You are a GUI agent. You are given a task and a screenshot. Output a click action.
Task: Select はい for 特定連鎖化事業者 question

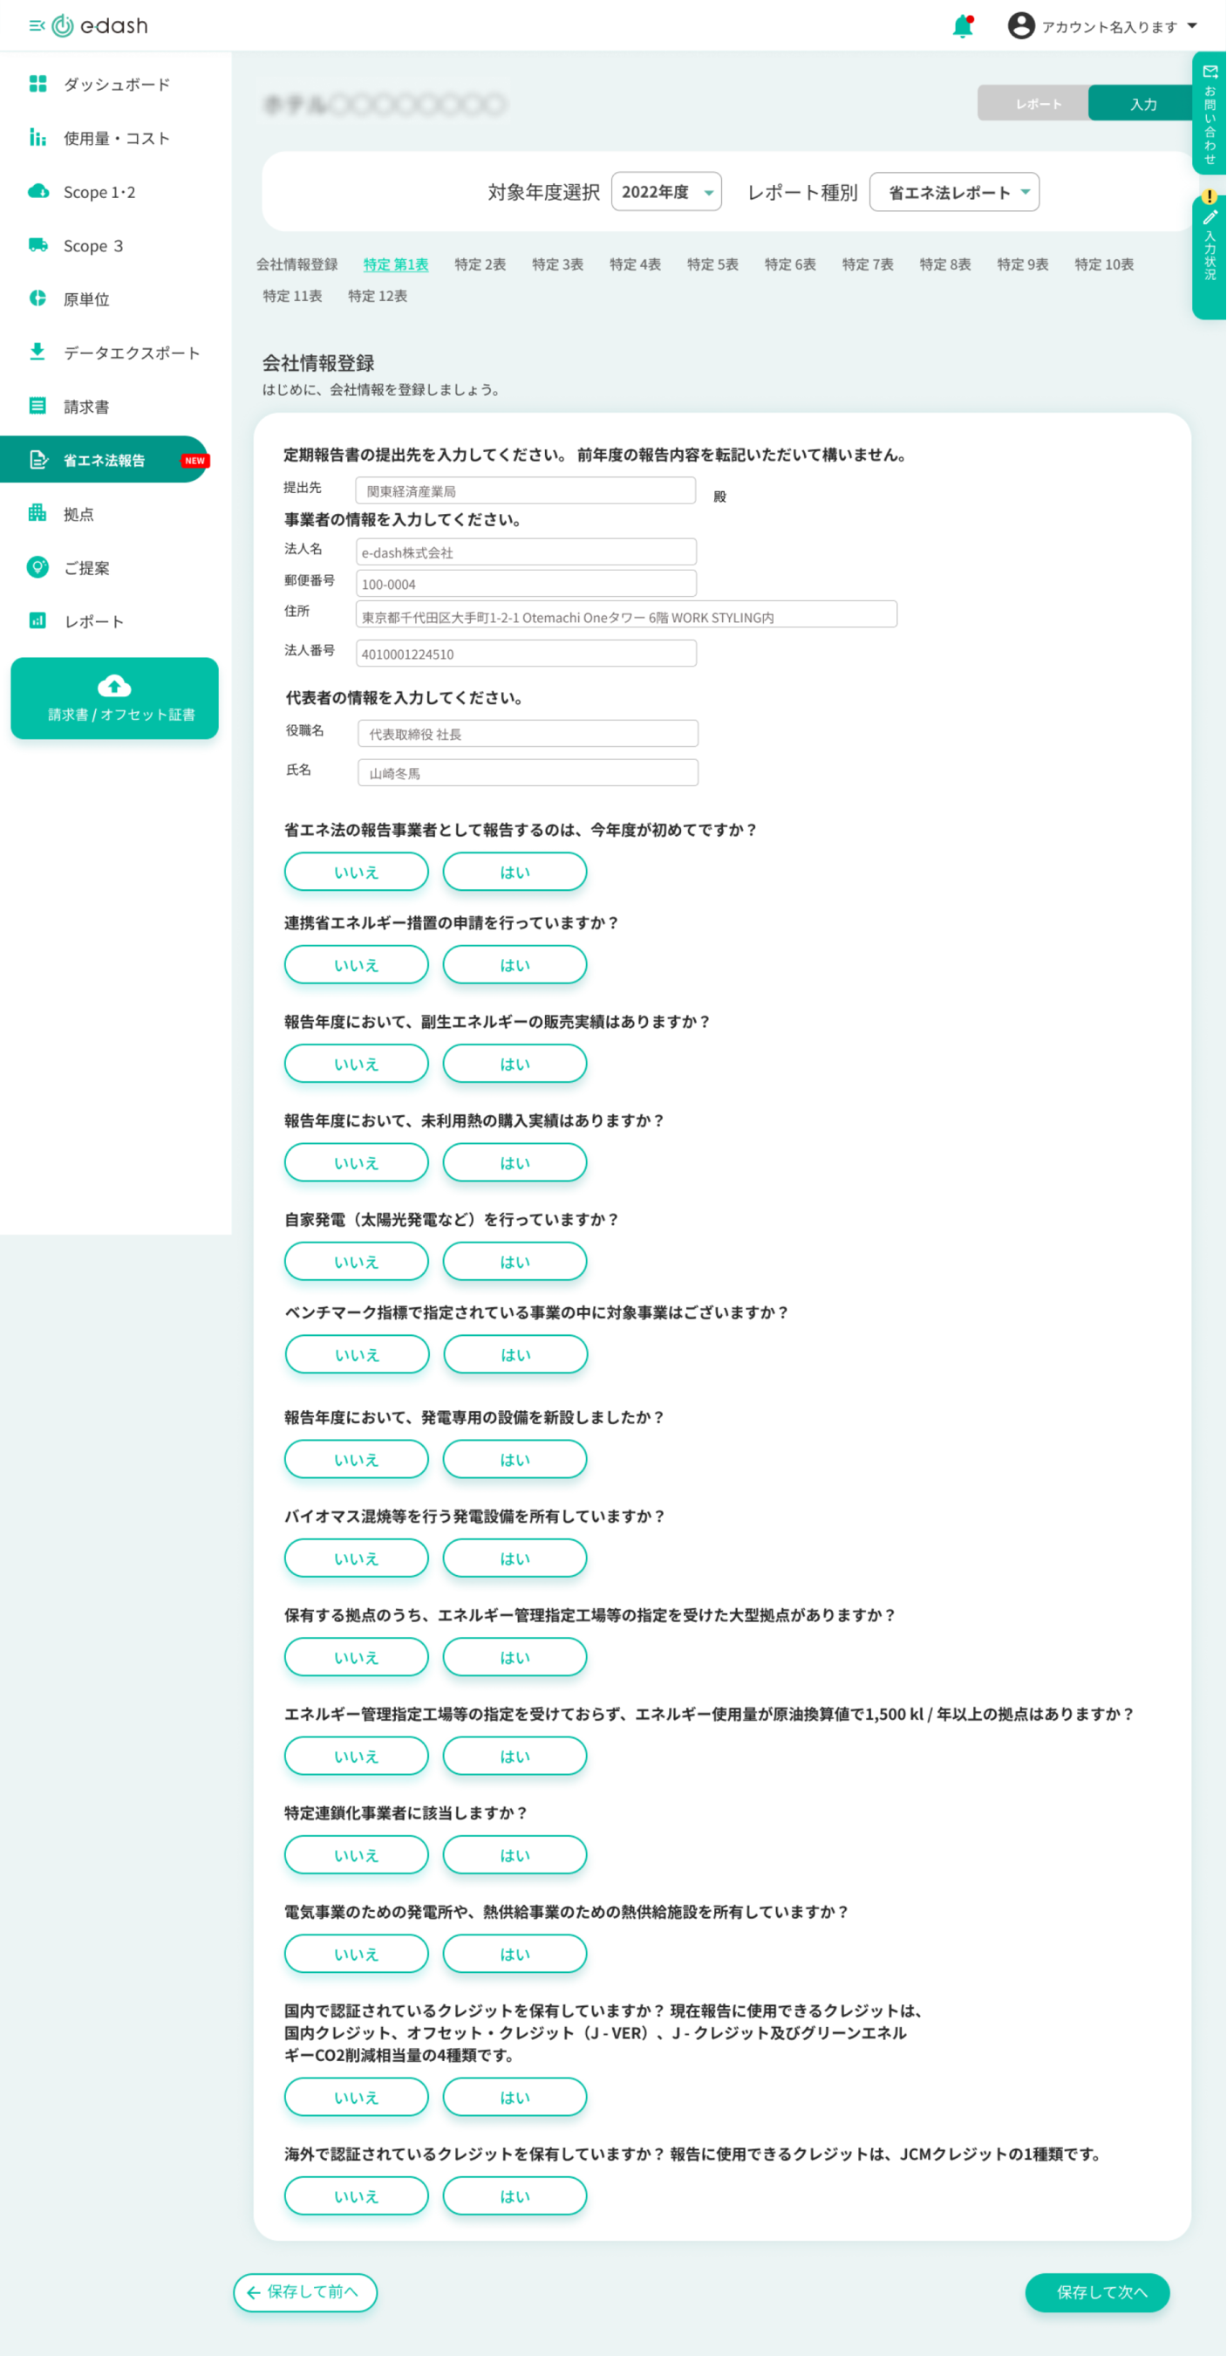coord(515,1855)
